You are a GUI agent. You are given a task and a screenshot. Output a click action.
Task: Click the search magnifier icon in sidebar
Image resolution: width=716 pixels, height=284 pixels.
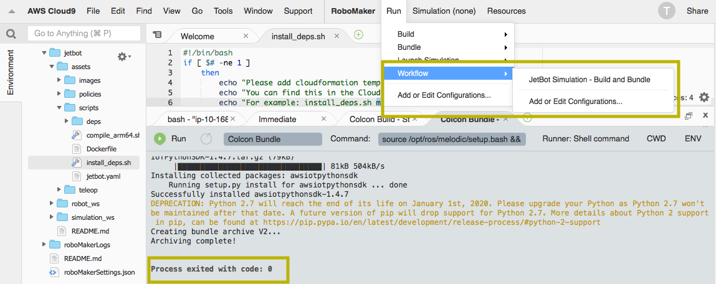point(11,34)
